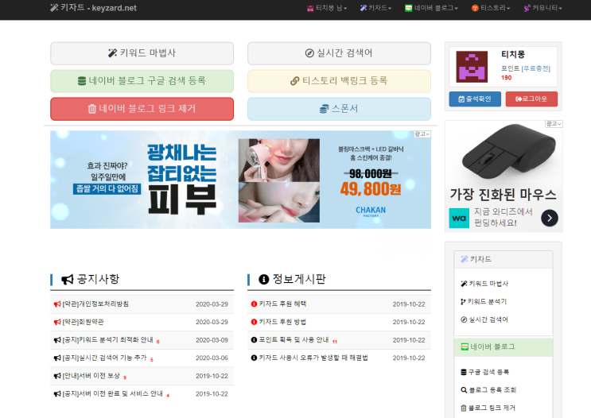Expand the 티스토리 navbar dropdown
The width and height of the screenshot is (591, 418).
(490, 8)
